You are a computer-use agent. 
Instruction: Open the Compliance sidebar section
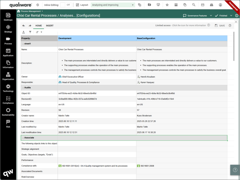click(x=8, y=100)
